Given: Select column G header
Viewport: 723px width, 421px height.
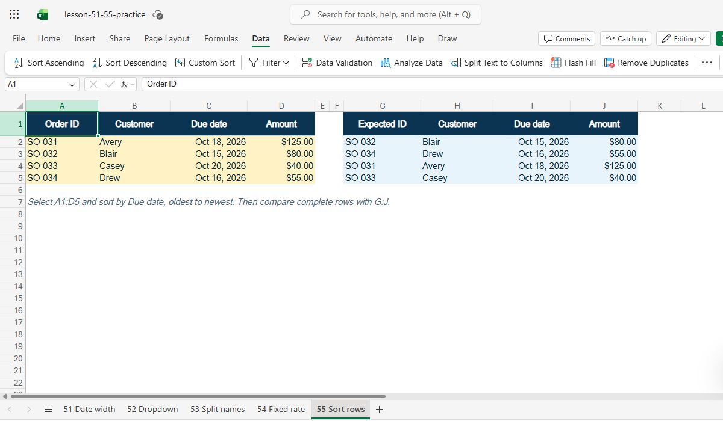Looking at the screenshot, I should (x=382, y=106).
